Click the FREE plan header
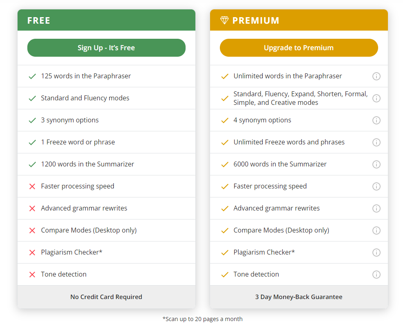 click(x=39, y=20)
